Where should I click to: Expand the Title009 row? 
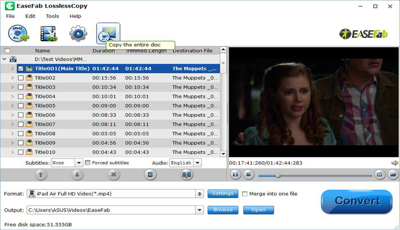12,143
